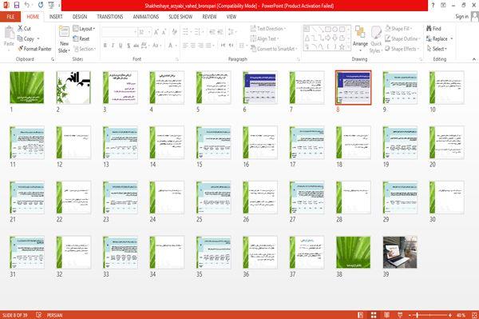Switch to the TRANSITIONS tab

tap(110, 17)
